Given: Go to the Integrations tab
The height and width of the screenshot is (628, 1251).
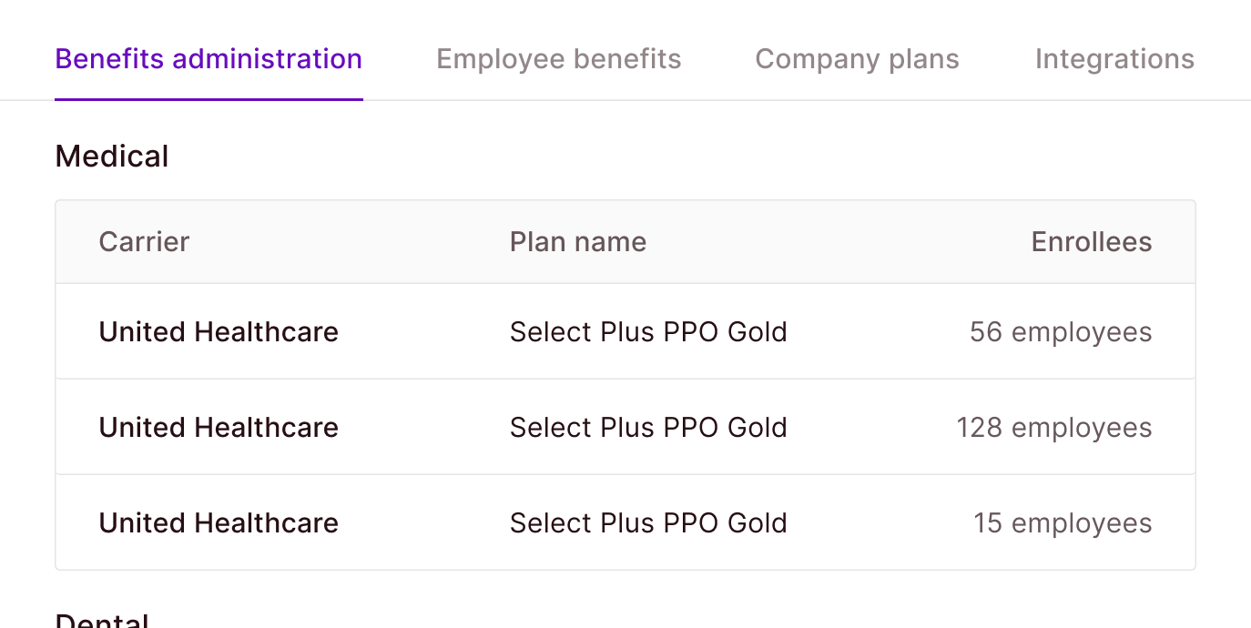Looking at the screenshot, I should pyautogui.click(x=1114, y=59).
